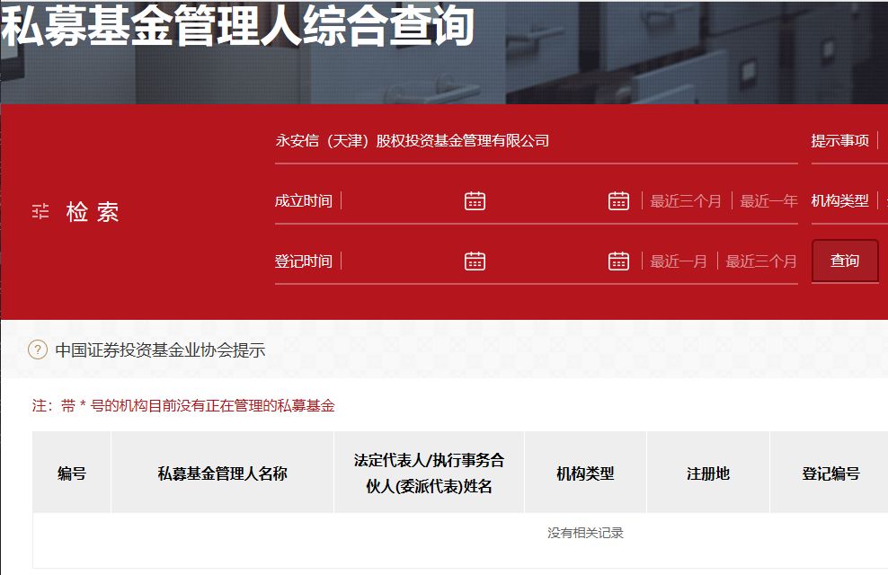Click the question mark tip icon

(x=38, y=349)
